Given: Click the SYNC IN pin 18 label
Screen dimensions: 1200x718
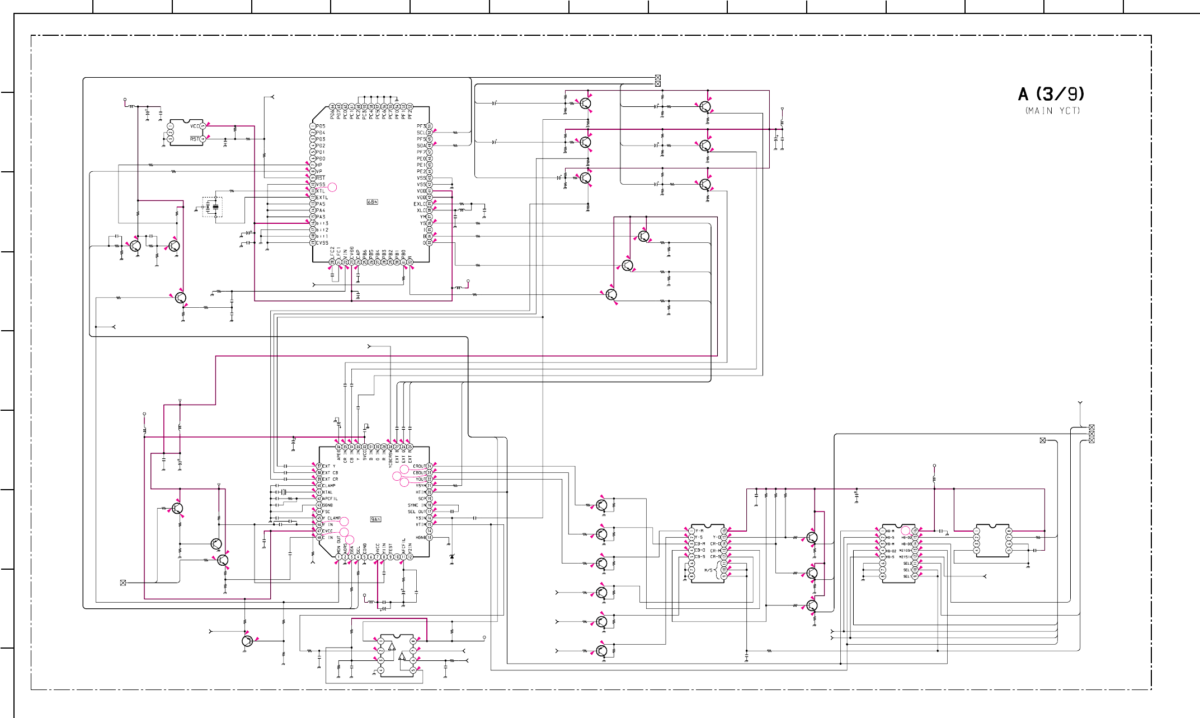Looking at the screenshot, I should pyautogui.click(x=417, y=505).
